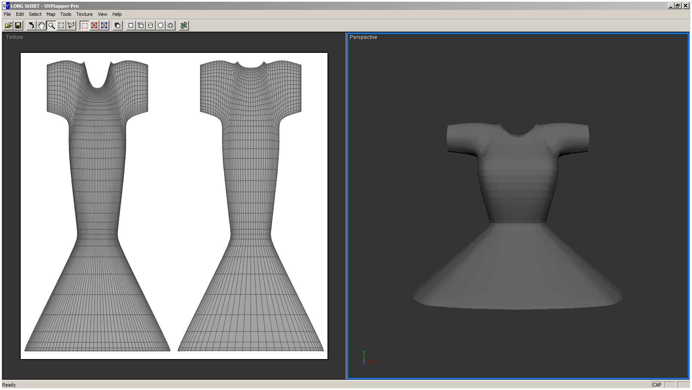This screenshot has height=390, width=692.
Task: Open the File menu
Action: [7, 14]
